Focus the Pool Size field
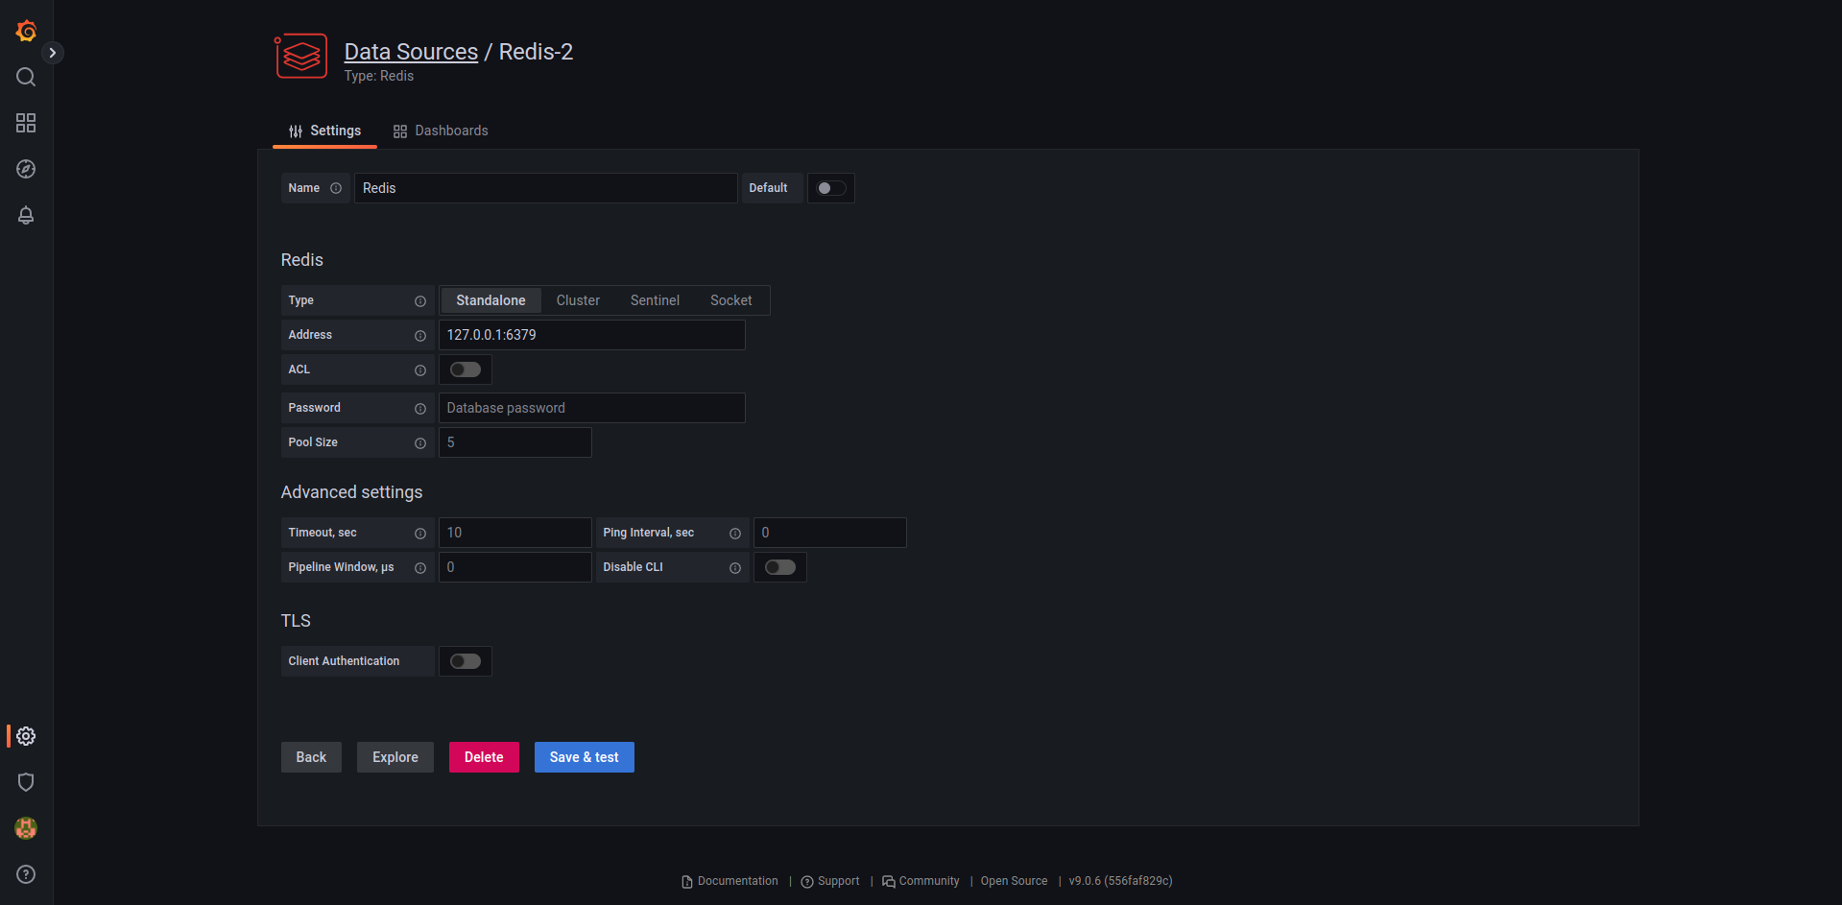Image resolution: width=1842 pixels, height=905 pixels. (x=515, y=442)
